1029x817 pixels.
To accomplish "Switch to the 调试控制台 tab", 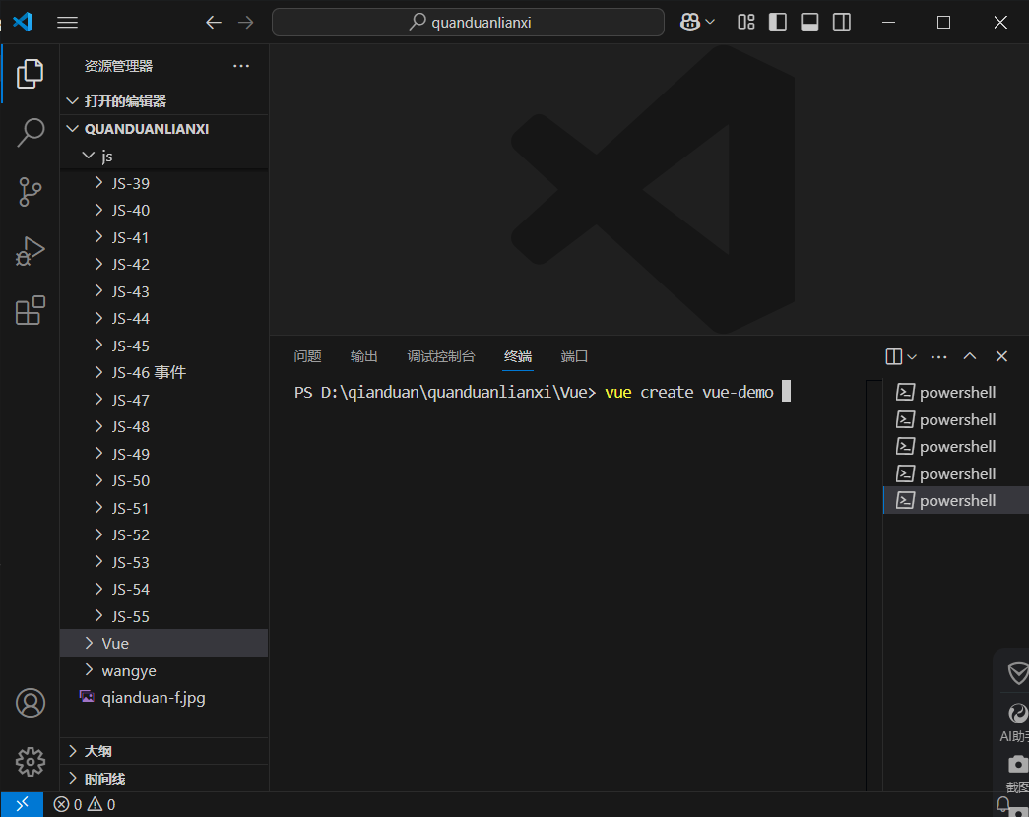I will coord(440,356).
